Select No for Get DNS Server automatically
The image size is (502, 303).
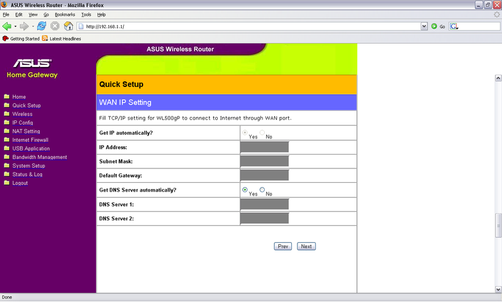pyautogui.click(x=262, y=190)
